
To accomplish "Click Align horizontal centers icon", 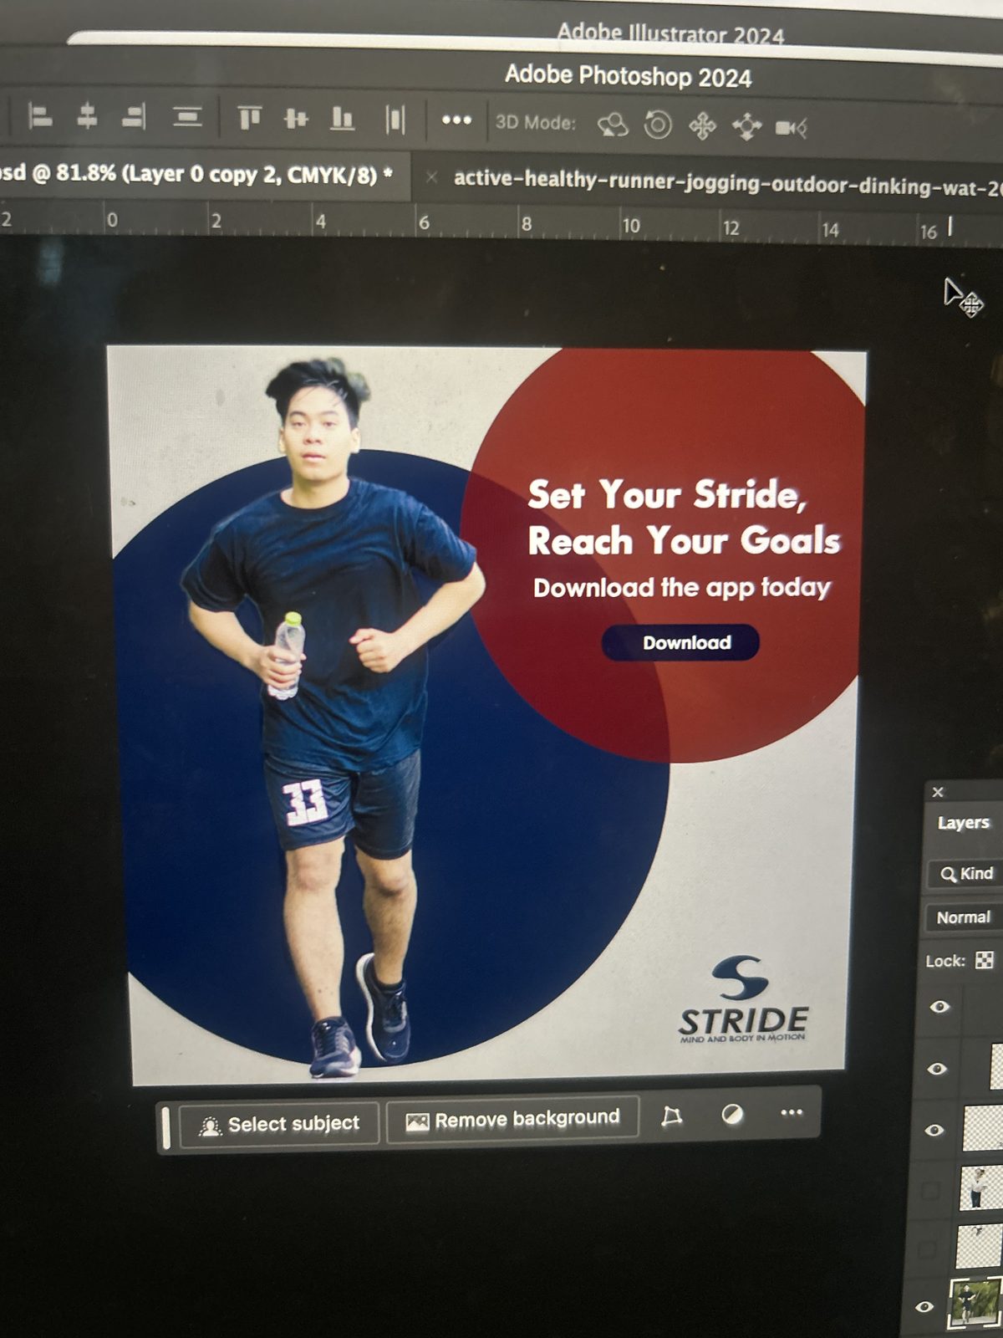I will (x=87, y=116).
